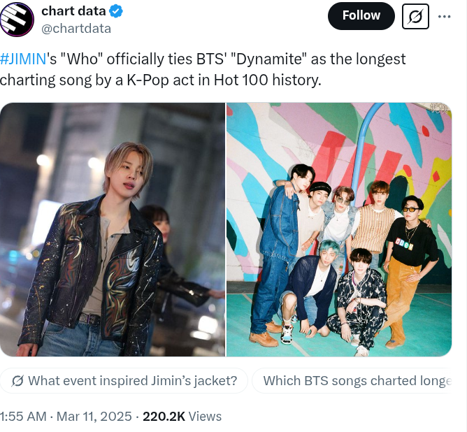
Task: Open the three-dot more options menu
Action: click(x=444, y=16)
